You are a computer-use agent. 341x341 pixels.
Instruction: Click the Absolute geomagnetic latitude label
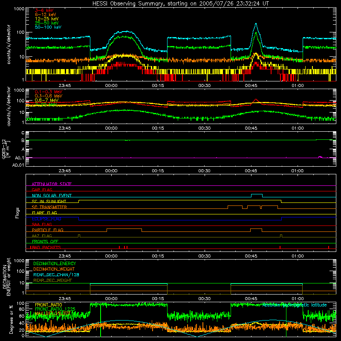(295, 305)
